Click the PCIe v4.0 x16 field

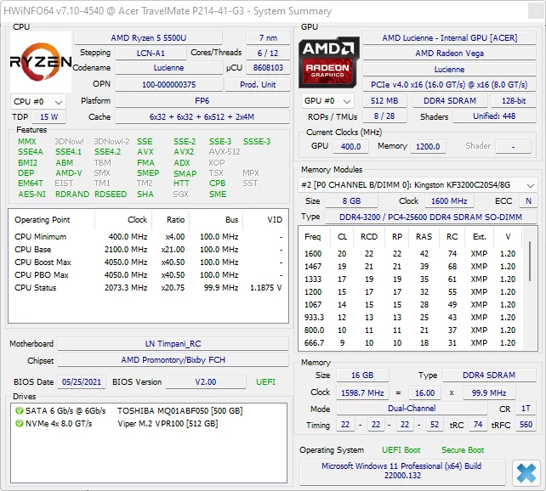[449, 84]
